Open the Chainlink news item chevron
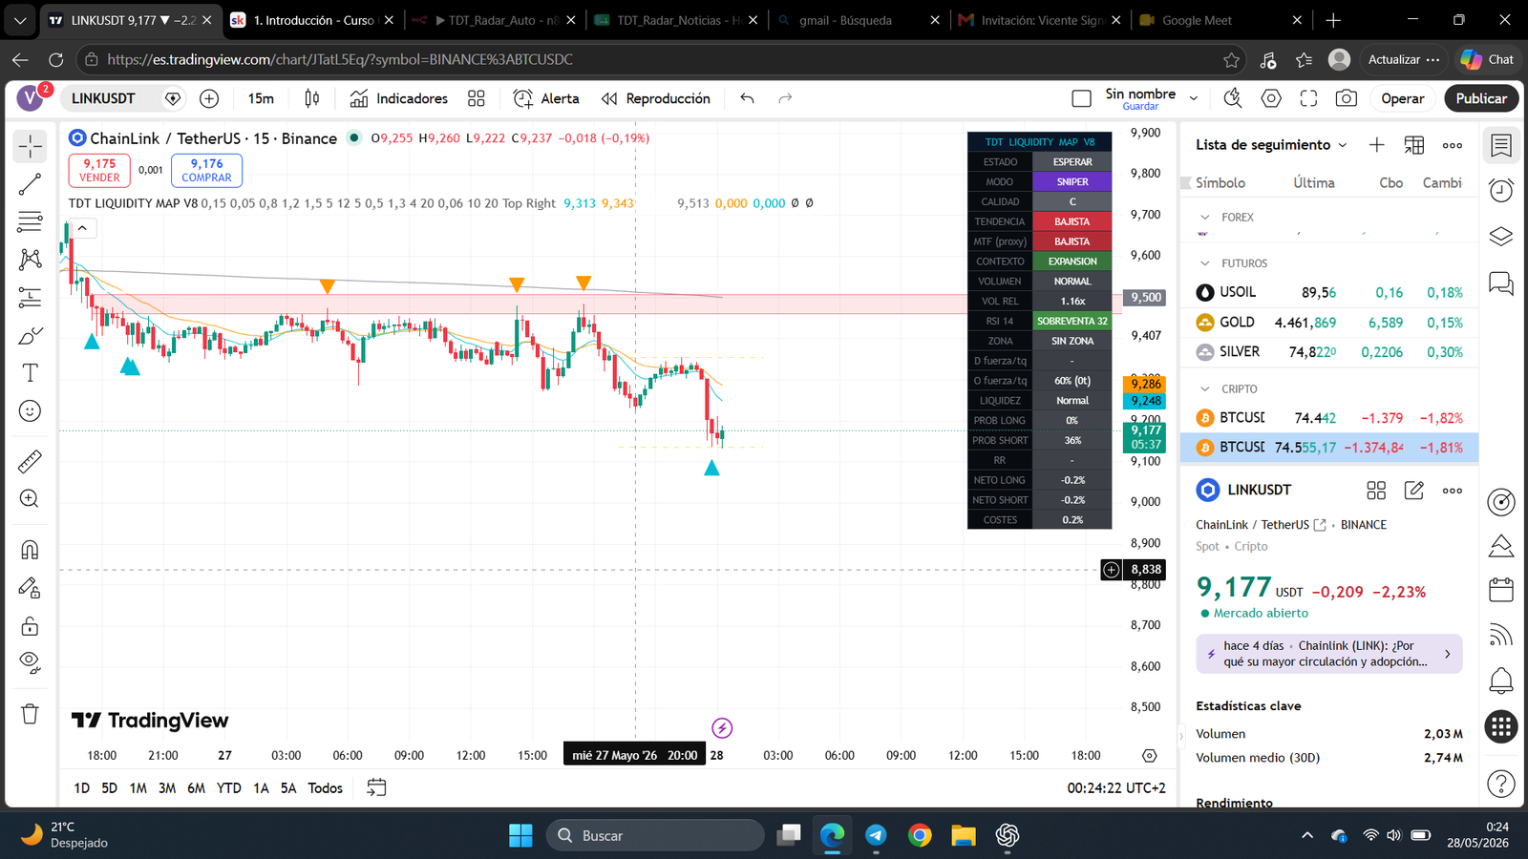The height and width of the screenshot is (859, 1528). [1448, 654]
